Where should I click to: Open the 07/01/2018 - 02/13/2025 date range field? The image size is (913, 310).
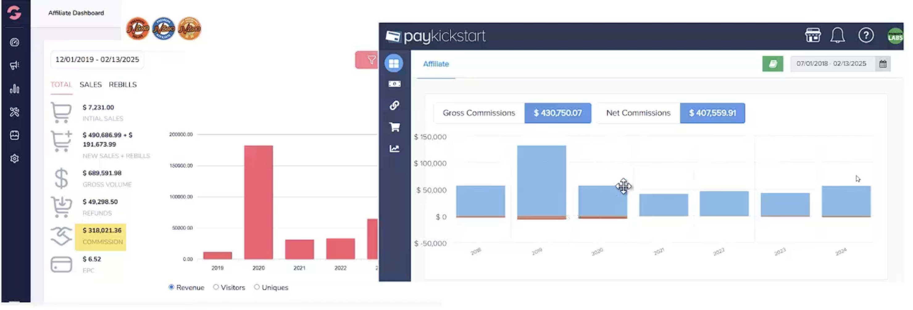[x=833, y=64]
